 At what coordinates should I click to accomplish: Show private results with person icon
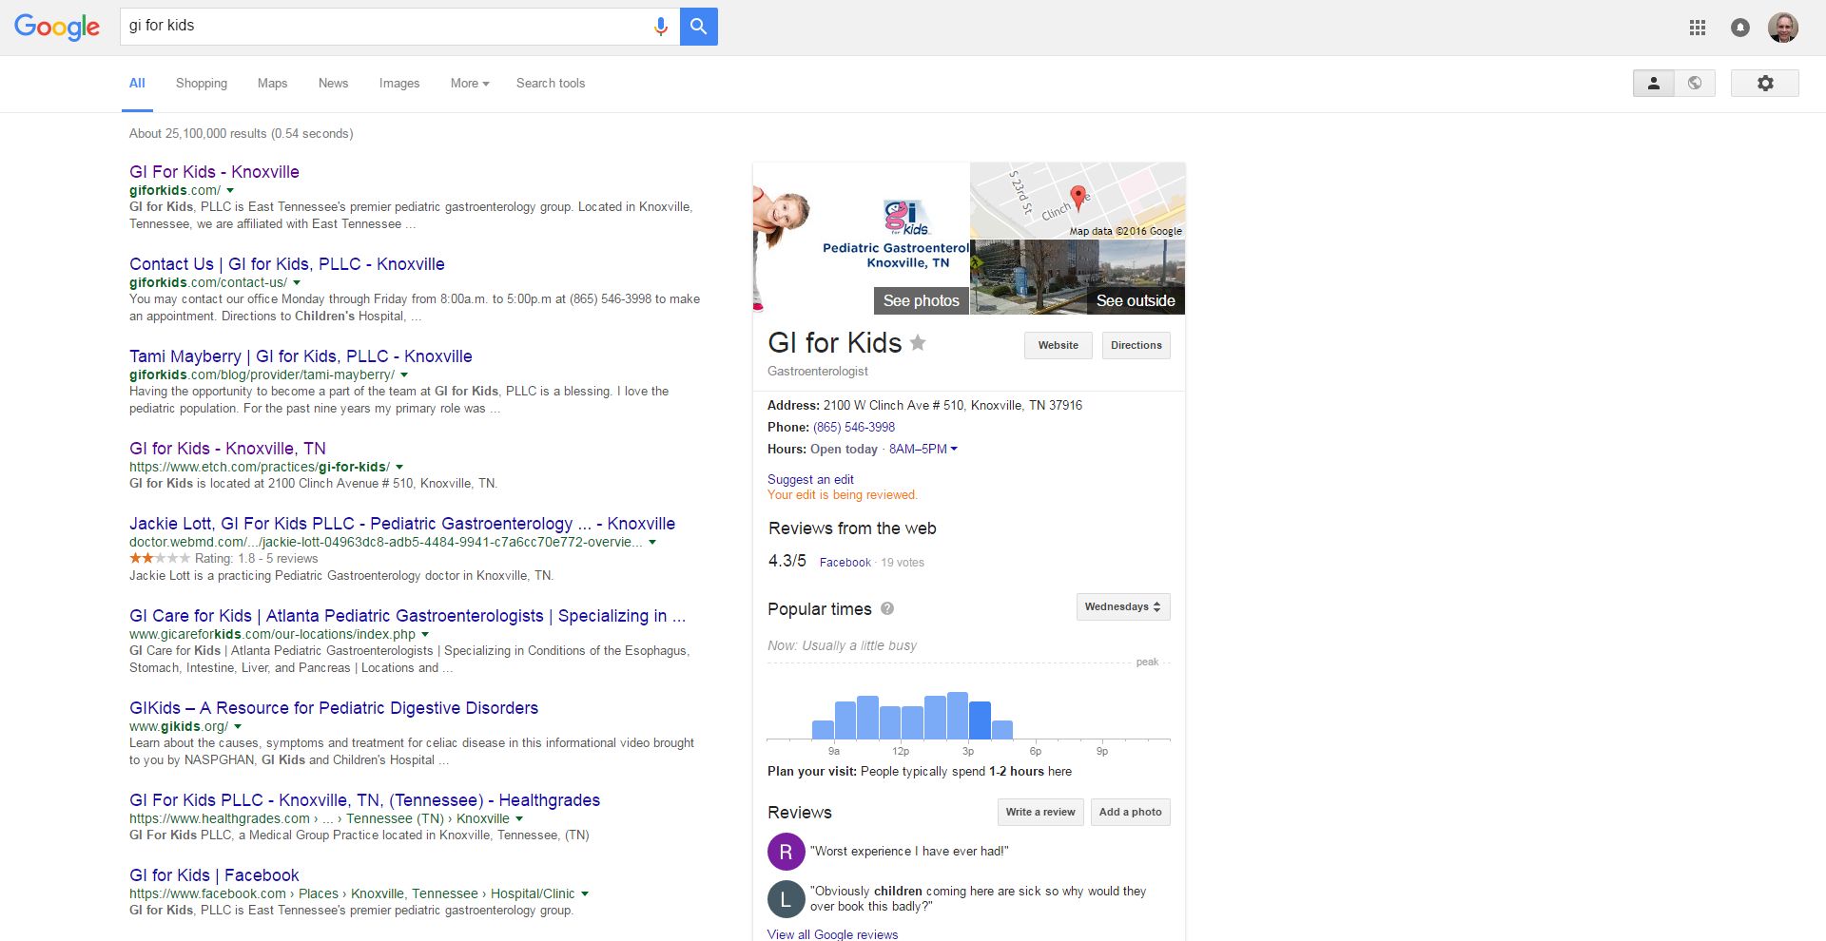click(1654, 84)
